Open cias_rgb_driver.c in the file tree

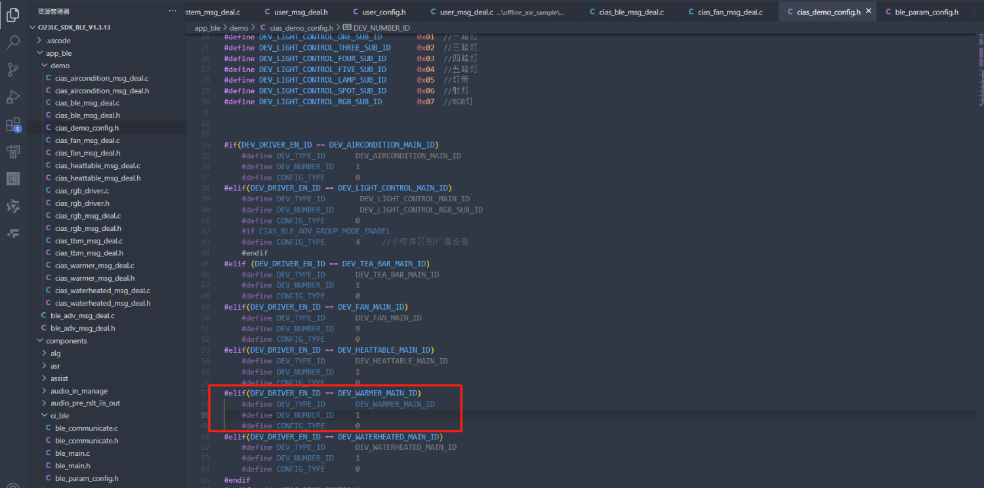point(81,191)
